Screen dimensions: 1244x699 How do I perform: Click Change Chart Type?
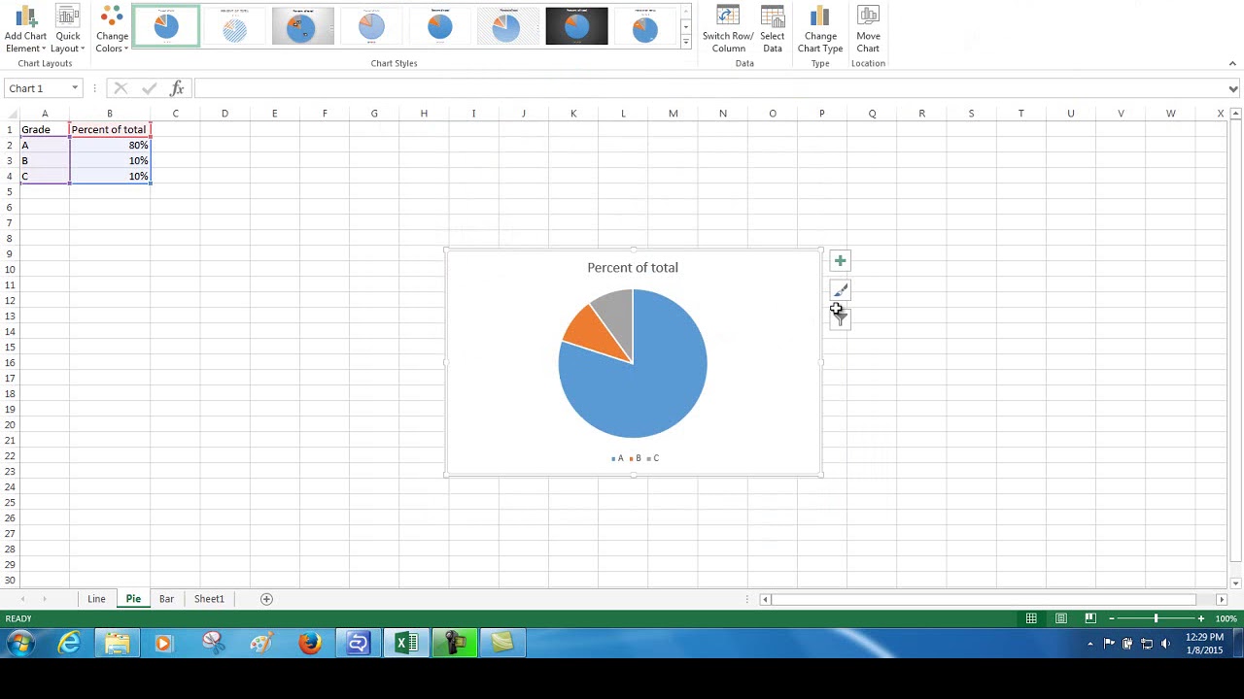tap(820, 29)
